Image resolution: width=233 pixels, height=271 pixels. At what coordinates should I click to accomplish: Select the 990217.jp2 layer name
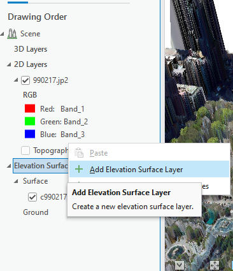50,80
